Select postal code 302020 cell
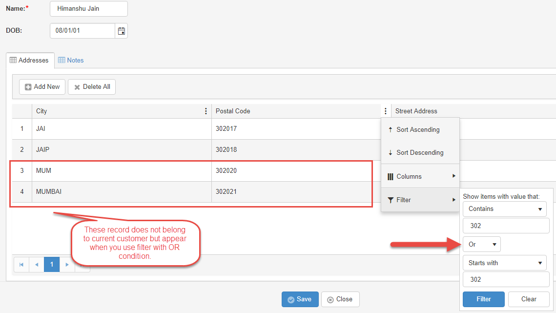This screenshot has width=556, height=313. coord(296,171)
